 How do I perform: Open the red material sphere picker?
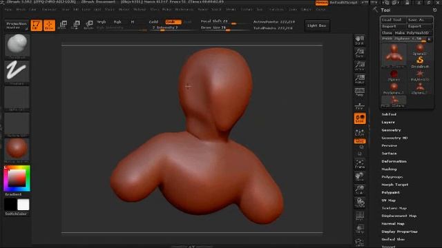tap(17, 150)
